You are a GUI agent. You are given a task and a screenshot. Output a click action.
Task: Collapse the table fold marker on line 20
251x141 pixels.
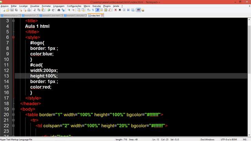click(13, 115)
